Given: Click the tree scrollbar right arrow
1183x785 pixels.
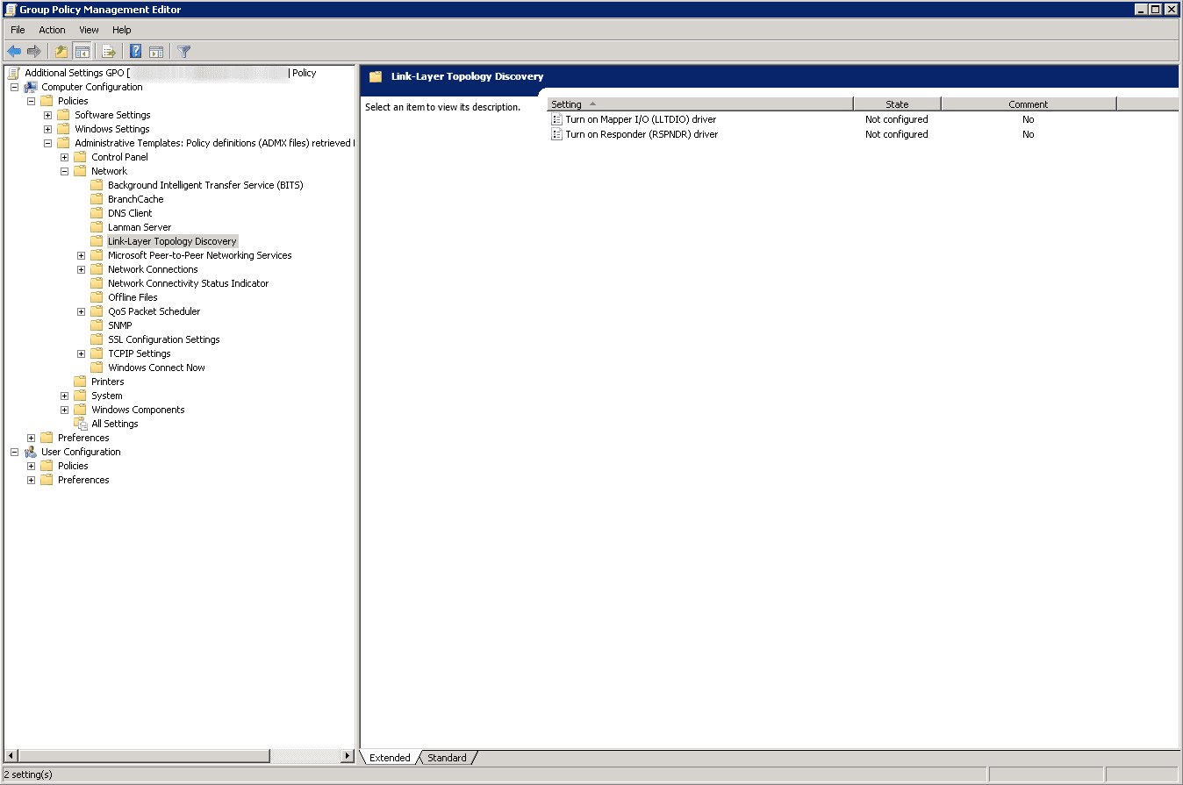Looking at the screenshot, I should (x=348, y=756).
